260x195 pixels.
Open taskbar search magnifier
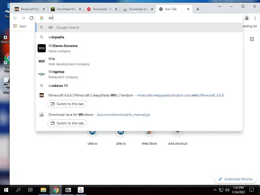point(18,190)
